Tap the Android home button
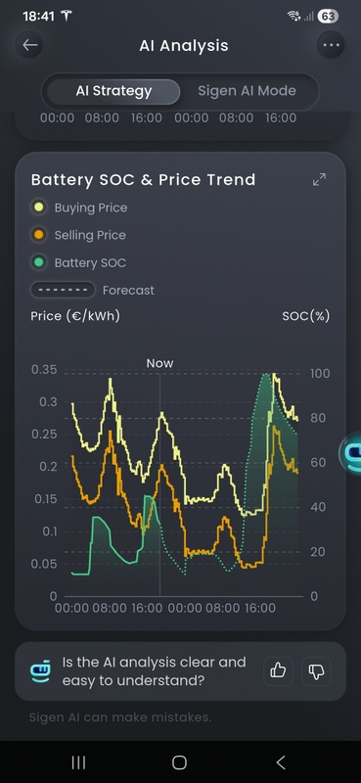Image resolution: width=361 pixels, height=783 pixels. click(x=179, y=762)
